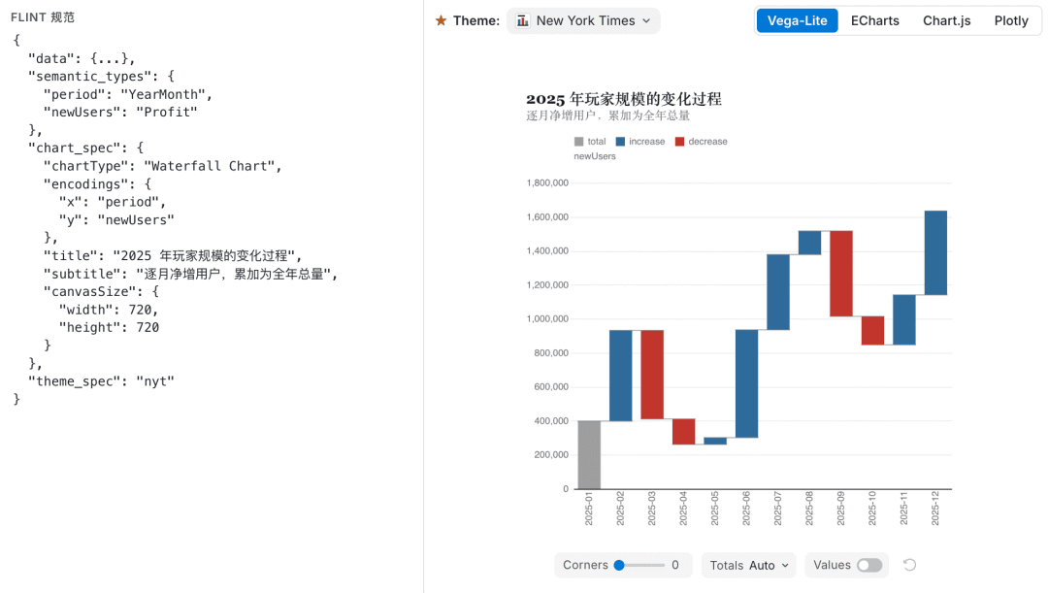The height and width of the screenshot is (593, 1048).
Task: Click the chart title '2025 年玩家规模的变化过程'
Action: 624,99
